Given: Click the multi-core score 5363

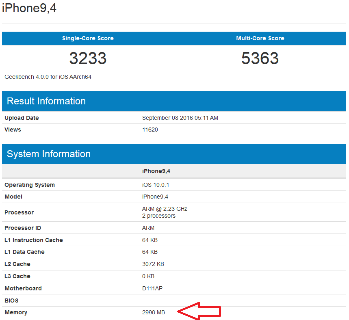Looking at the screenshot, I should pos(260,58).
